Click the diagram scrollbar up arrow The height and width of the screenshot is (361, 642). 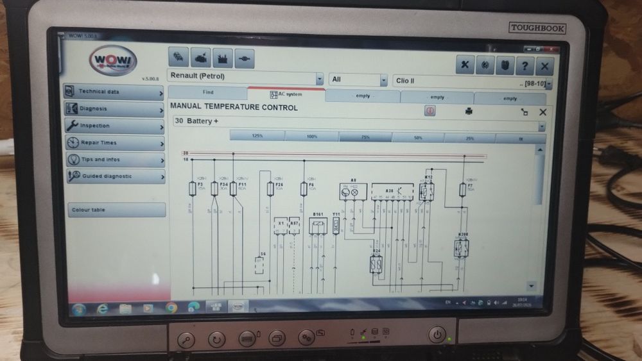[540, 151]
